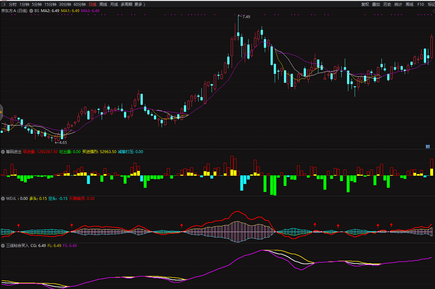Image resolution: width=435 pixels, height=289 pixels.
Task: Click the 7.49 high price label
Action: [246, 17]
